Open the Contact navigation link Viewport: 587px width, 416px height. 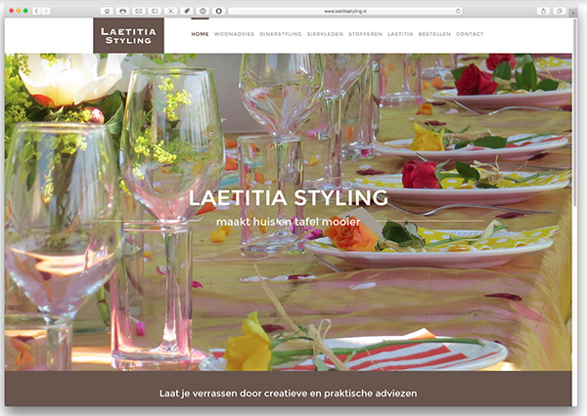pyautogui.click(x=470, y=34)
